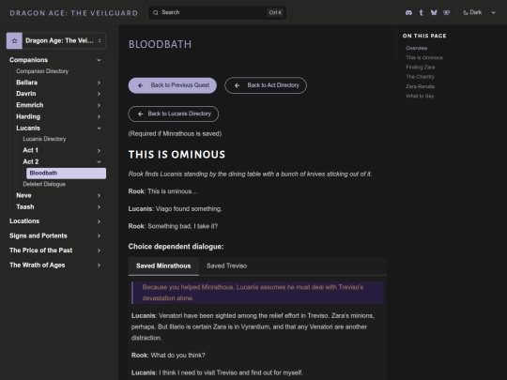Jump to Overview in page contents
Screen dimensions: 507x380
tap(417, 48)
